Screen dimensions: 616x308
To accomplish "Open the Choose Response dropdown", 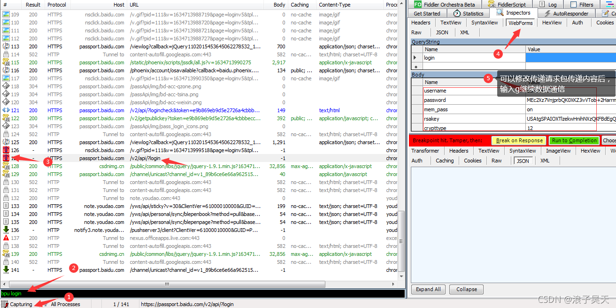I will coord(609,140).
